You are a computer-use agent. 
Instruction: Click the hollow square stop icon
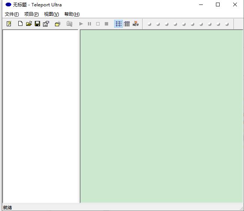98,24
